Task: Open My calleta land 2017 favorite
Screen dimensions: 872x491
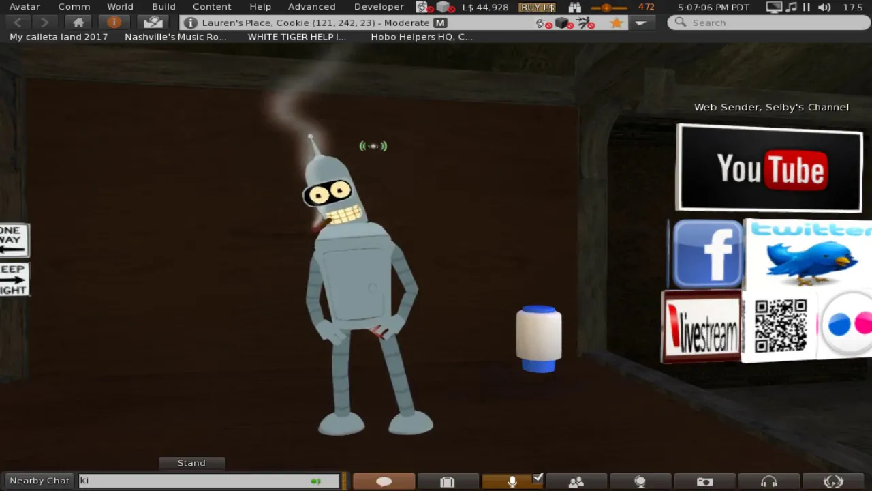Action: (x=59, y=37)
